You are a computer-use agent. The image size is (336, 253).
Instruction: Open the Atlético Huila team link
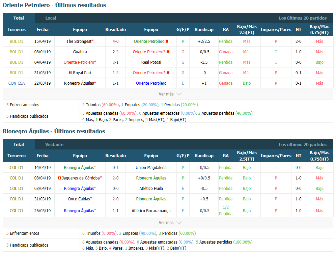(151, 189)
